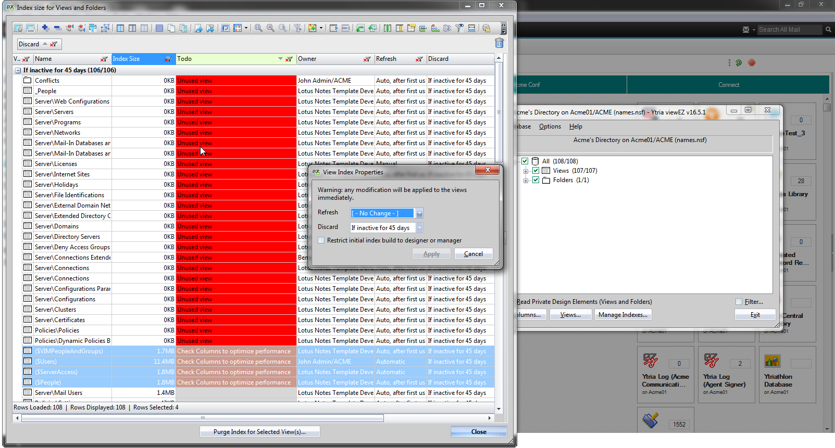Screen dimensions: 835x448
Task: Click the funnel with eye toolbar icon
Action: pos(459,28)
